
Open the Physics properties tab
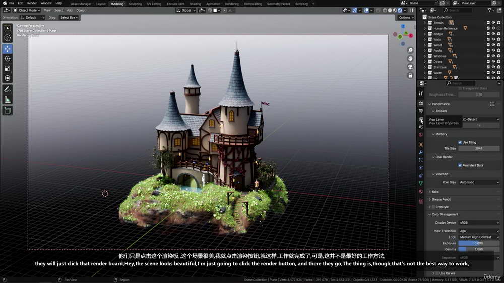coord(421,168)
